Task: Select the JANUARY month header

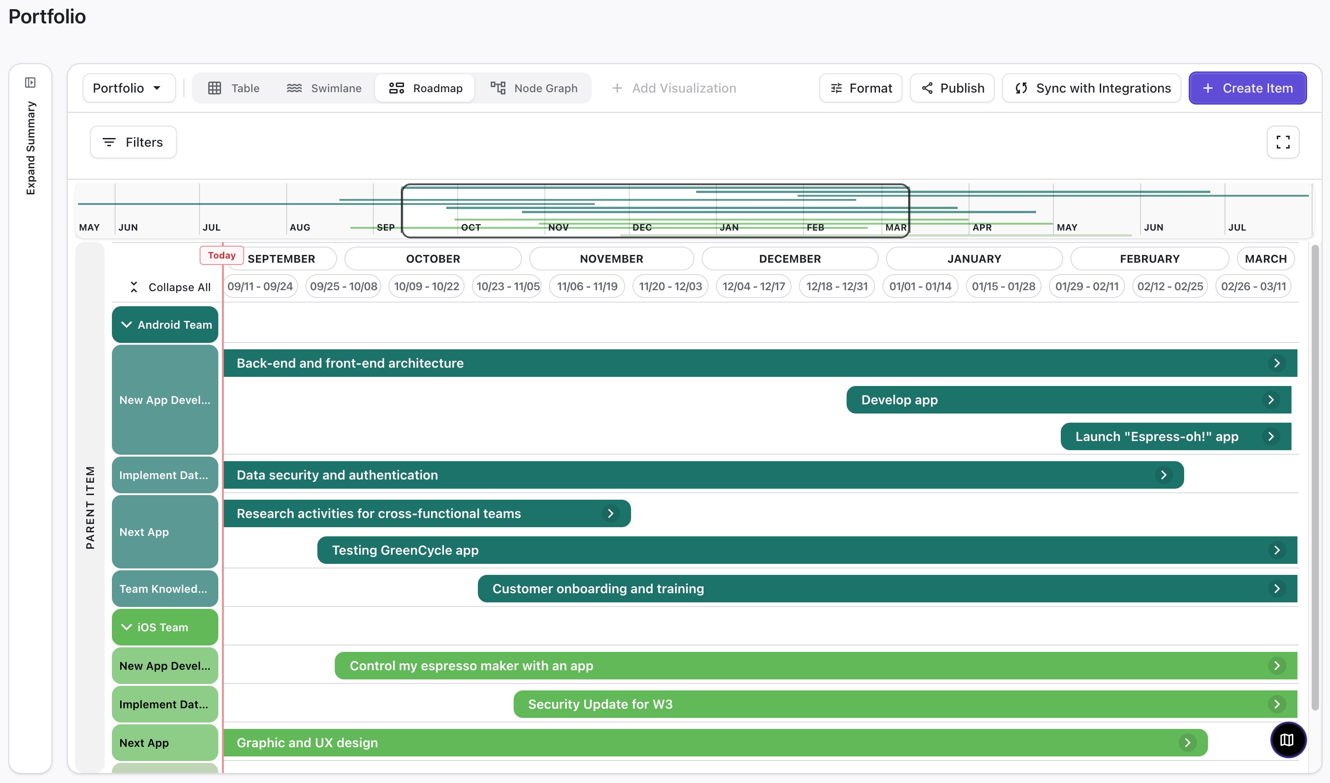Action: click(x=974, y=259)
